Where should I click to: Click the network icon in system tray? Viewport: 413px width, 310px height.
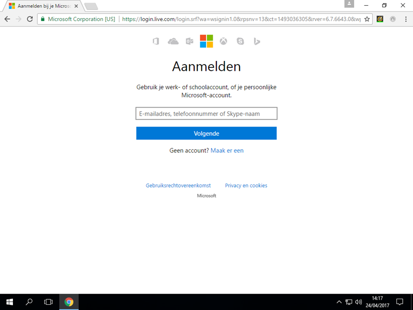pyautogui.click(x=349, y=302)
